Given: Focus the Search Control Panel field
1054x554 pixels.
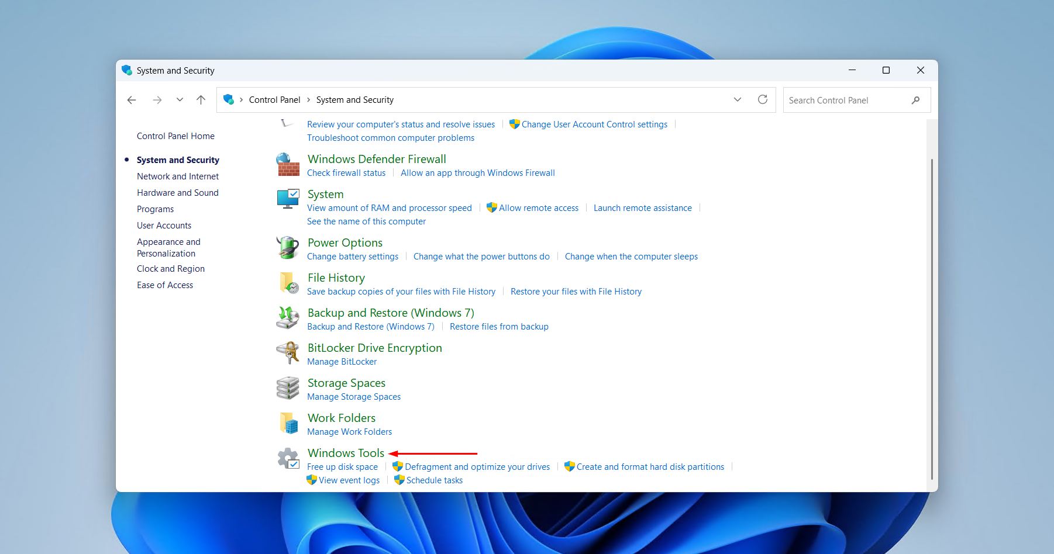Looking at the screenshot, I should tap(857, 100).
